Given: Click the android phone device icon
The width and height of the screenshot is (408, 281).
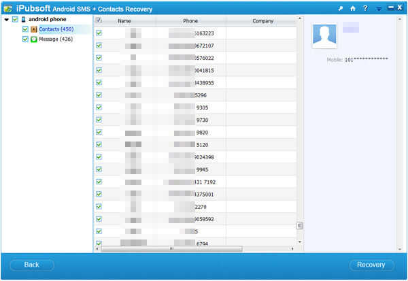Looking at the screenshot, I should 23,19.
